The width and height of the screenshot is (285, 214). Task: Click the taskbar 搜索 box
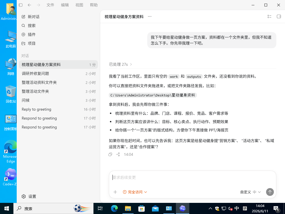click(54, 208)
